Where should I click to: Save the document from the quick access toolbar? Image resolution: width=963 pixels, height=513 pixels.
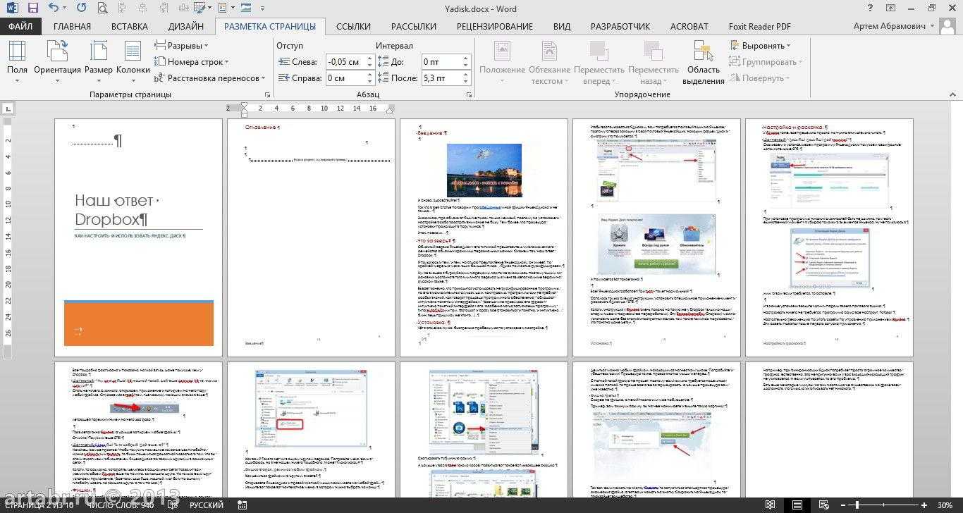(33, 9)
